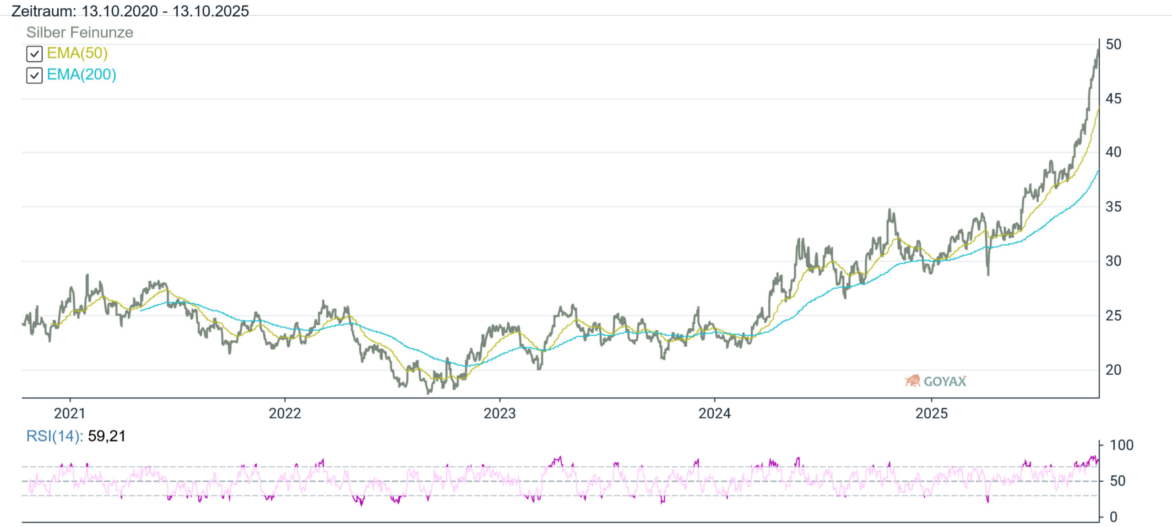Click the 2021 year axis marker

pyautogui.click(x=70, y=413)
